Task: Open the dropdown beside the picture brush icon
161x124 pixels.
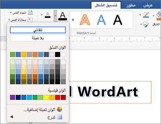Action: pos(141,24)
